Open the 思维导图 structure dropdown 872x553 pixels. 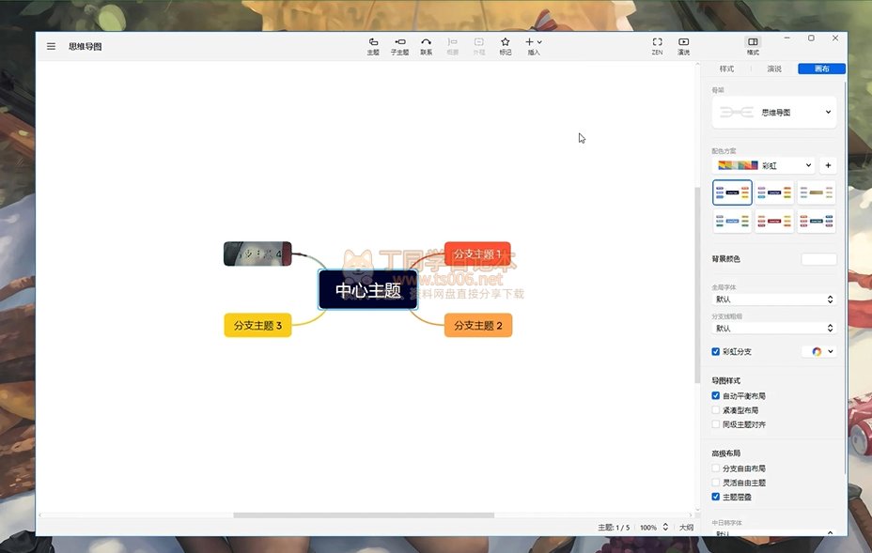[x=774, y=112]
